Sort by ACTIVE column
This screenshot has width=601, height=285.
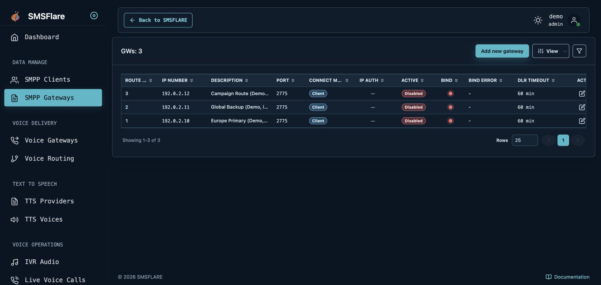point(413,80)
